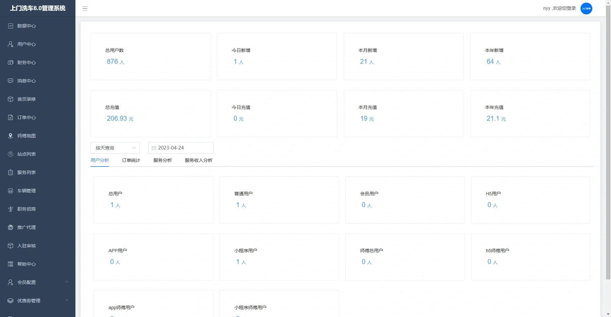Open 订单中心 from the sidebar

click(x=27, y=117)
